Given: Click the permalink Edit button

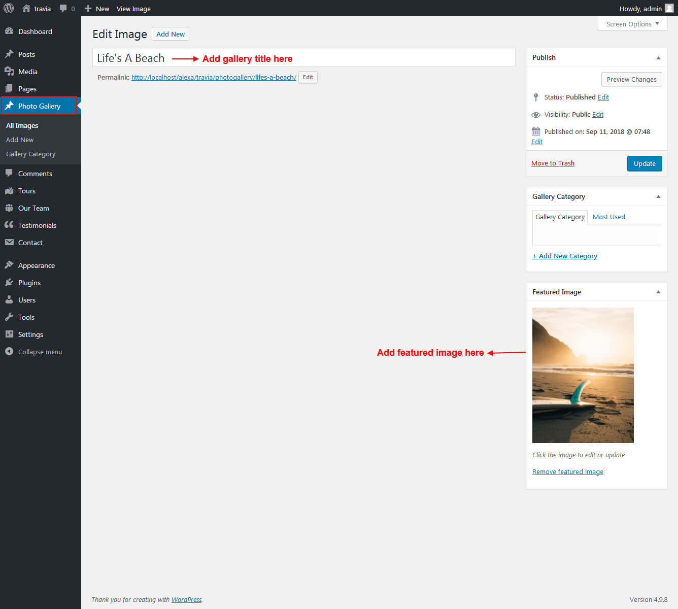Looking at the screenshot, I should pyautogui.click(x=308, y=77).
